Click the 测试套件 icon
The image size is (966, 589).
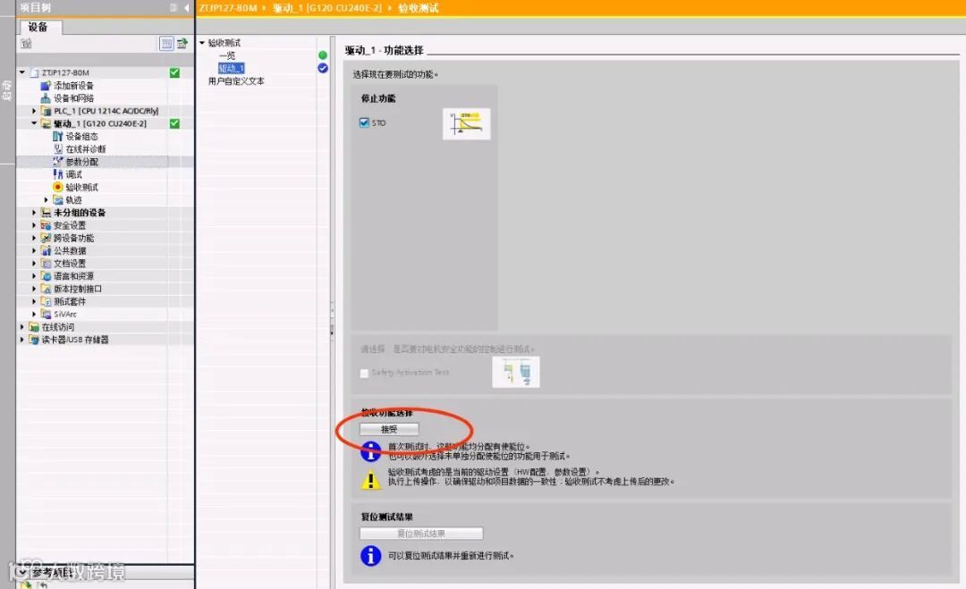coord(46,301)
